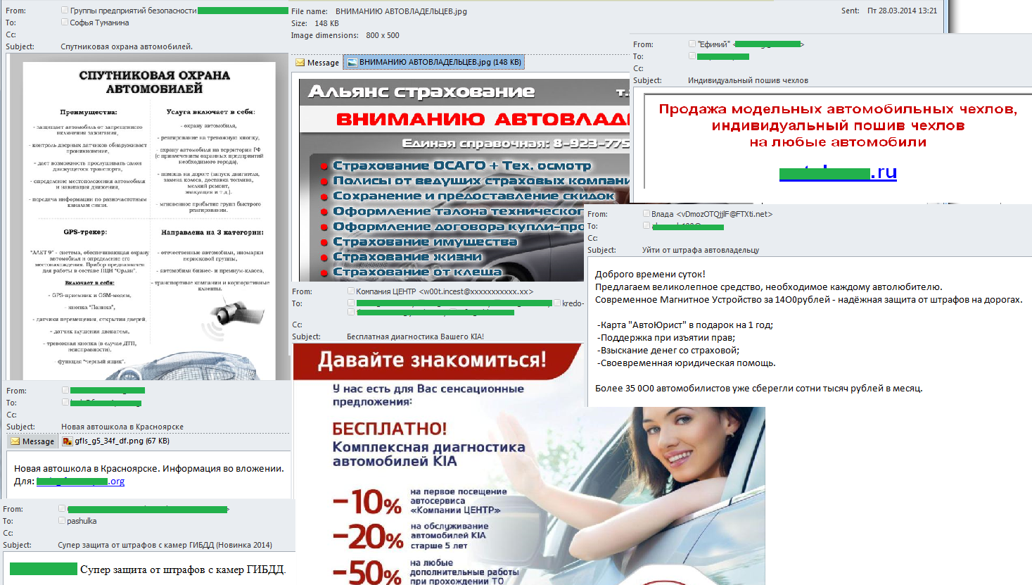
Task: Click file name ВНИМАНИЮ АВТОВЛАДЕЛЬЦЕВ.jpg in header
Action: 401,11
